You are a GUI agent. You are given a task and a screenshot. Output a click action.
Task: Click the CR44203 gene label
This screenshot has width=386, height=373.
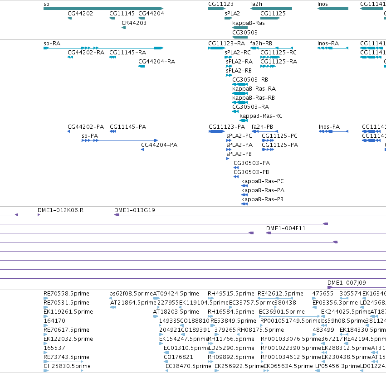point(134,23)
